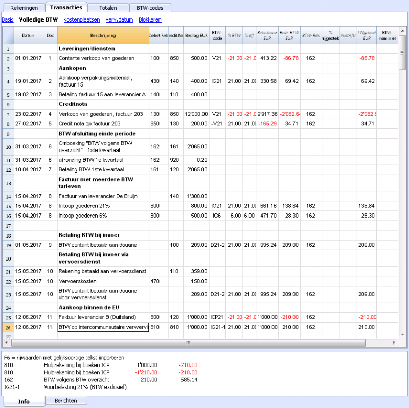Click 'Verkoop van goederen, factuur 203' description
This screenshot has height=408, width=409.
point(103,114)
